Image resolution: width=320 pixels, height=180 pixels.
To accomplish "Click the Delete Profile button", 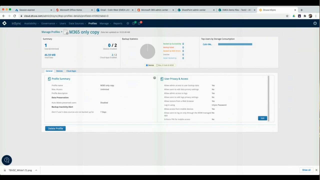I will tap(55, 128).
